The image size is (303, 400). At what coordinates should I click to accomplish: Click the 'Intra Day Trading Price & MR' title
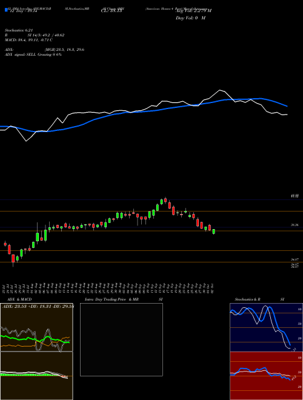112,299
